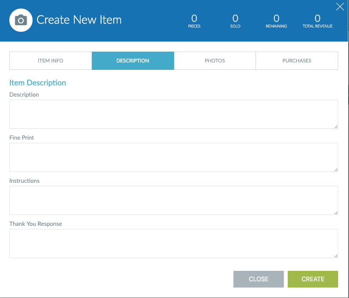
Task: Click into the Instructions field
Action: 173,200
